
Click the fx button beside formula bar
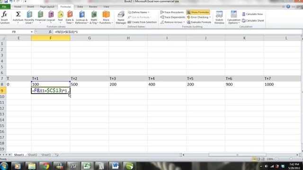pyautogui.click(x=50, y=32)
